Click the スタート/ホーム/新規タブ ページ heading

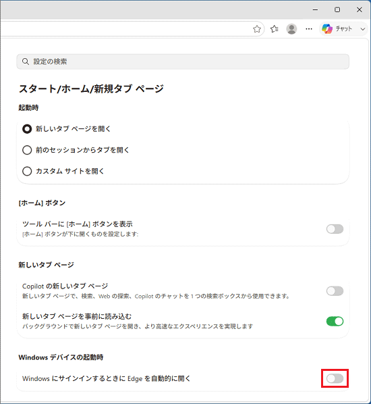[x=91, y=89]
